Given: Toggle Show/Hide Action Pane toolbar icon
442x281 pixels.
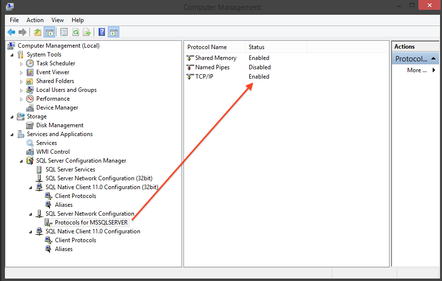Looking at the screenshot, I should 114,32.
